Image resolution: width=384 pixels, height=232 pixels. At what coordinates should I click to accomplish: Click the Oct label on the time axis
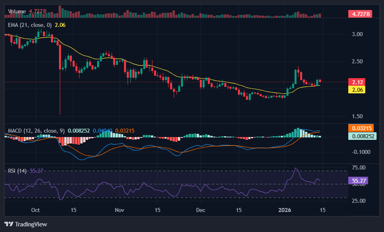tap(35, 210)
